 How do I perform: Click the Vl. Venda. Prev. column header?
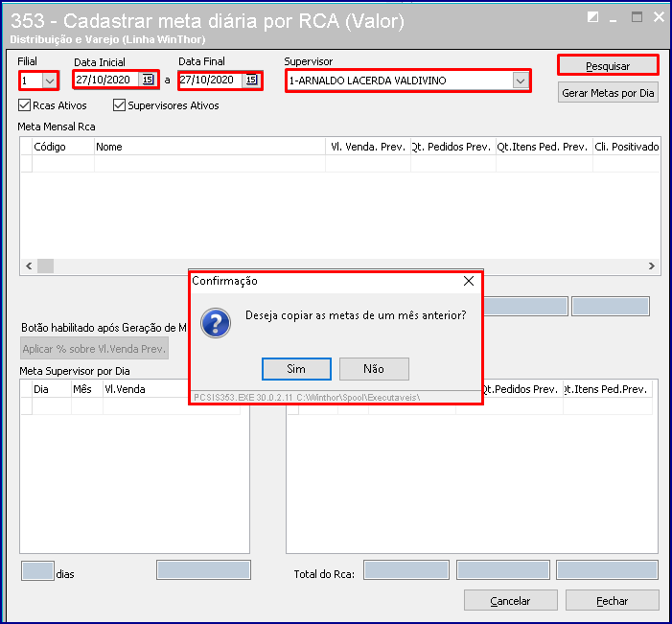click(368, 147)
